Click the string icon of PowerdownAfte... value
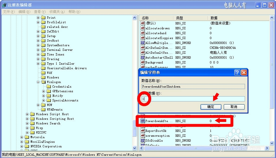The image size is (276, 158). [x=142, y=121]
